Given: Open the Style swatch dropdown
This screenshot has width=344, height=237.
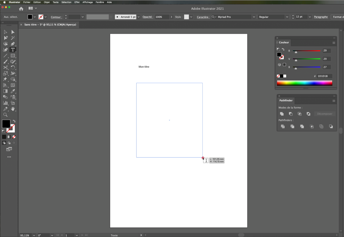Looking at the screenshot, I should [x=191, y=17].
